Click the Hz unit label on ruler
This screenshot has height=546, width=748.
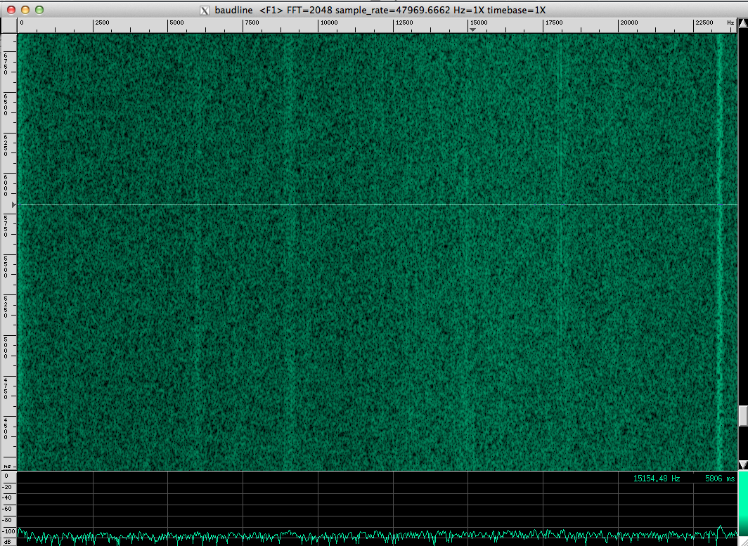[x=731, y=23]
